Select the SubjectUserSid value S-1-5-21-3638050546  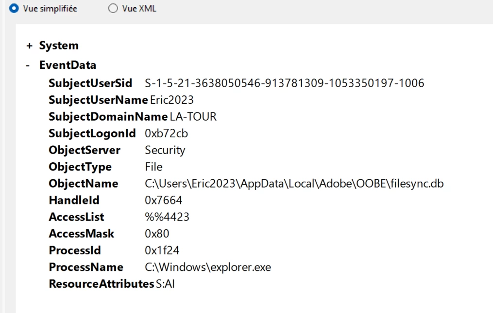coord(284,83)
